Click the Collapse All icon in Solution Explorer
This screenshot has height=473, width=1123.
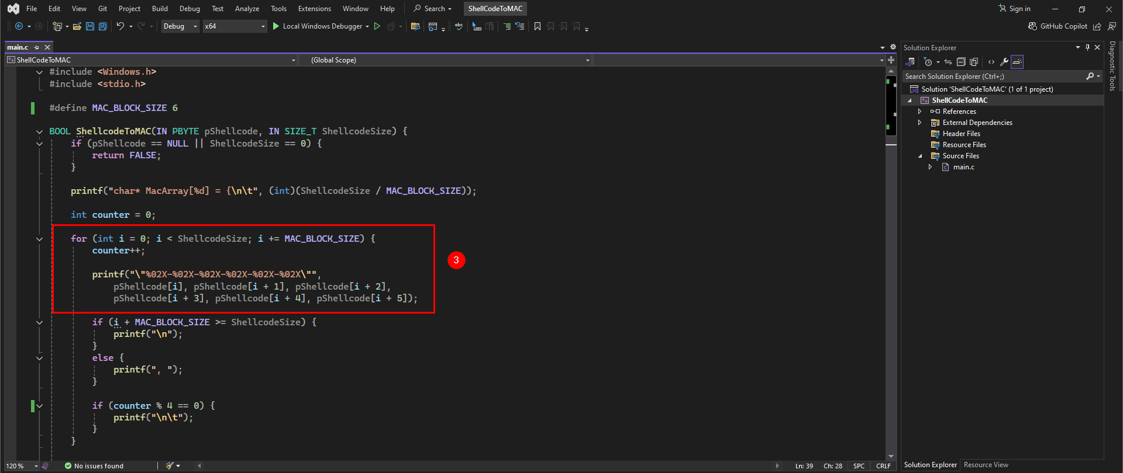click(x=961, y=62)
